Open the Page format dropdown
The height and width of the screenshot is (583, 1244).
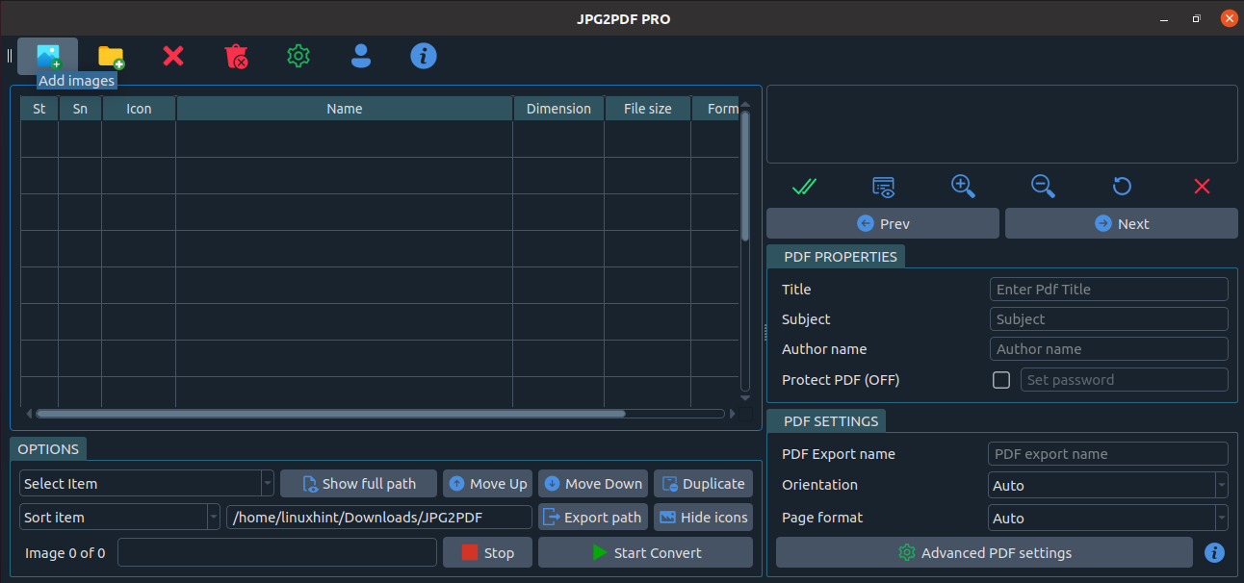(1108, 518)
